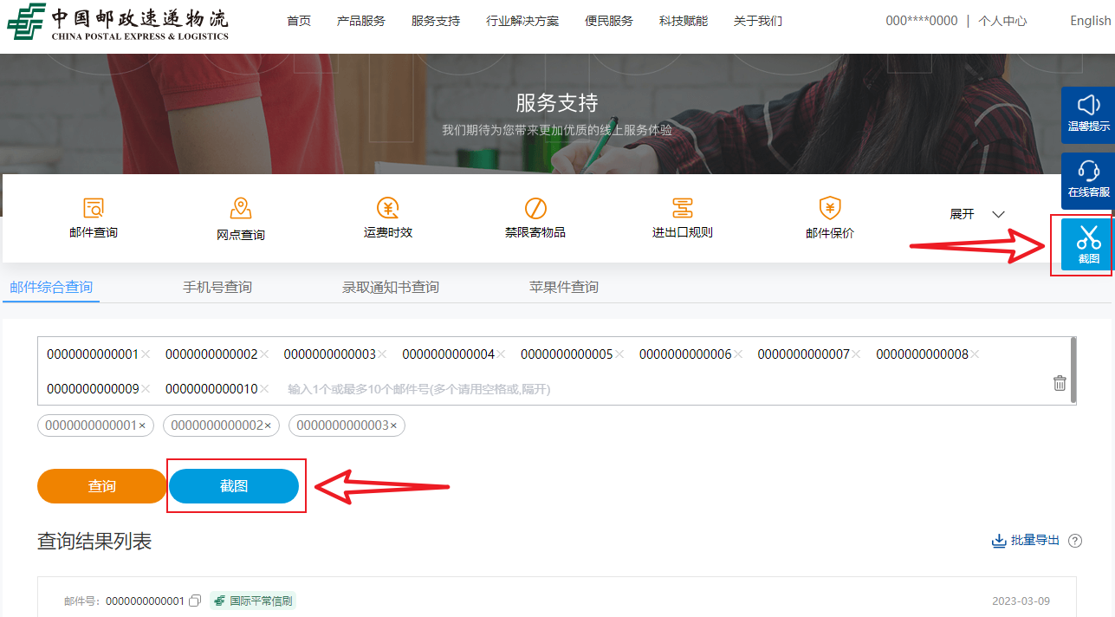Remove 0000000000005 from the input box
Image resolution: width=1115 pixels, height=617 pixels.
coord(619,354)
